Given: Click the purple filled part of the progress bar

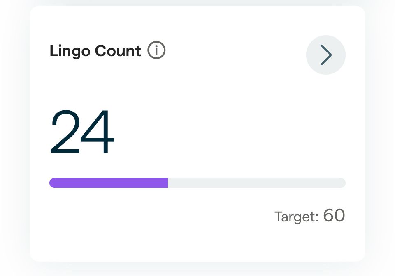Looking at the screenshot, I should pyautogui.click(x=109, y=183).
